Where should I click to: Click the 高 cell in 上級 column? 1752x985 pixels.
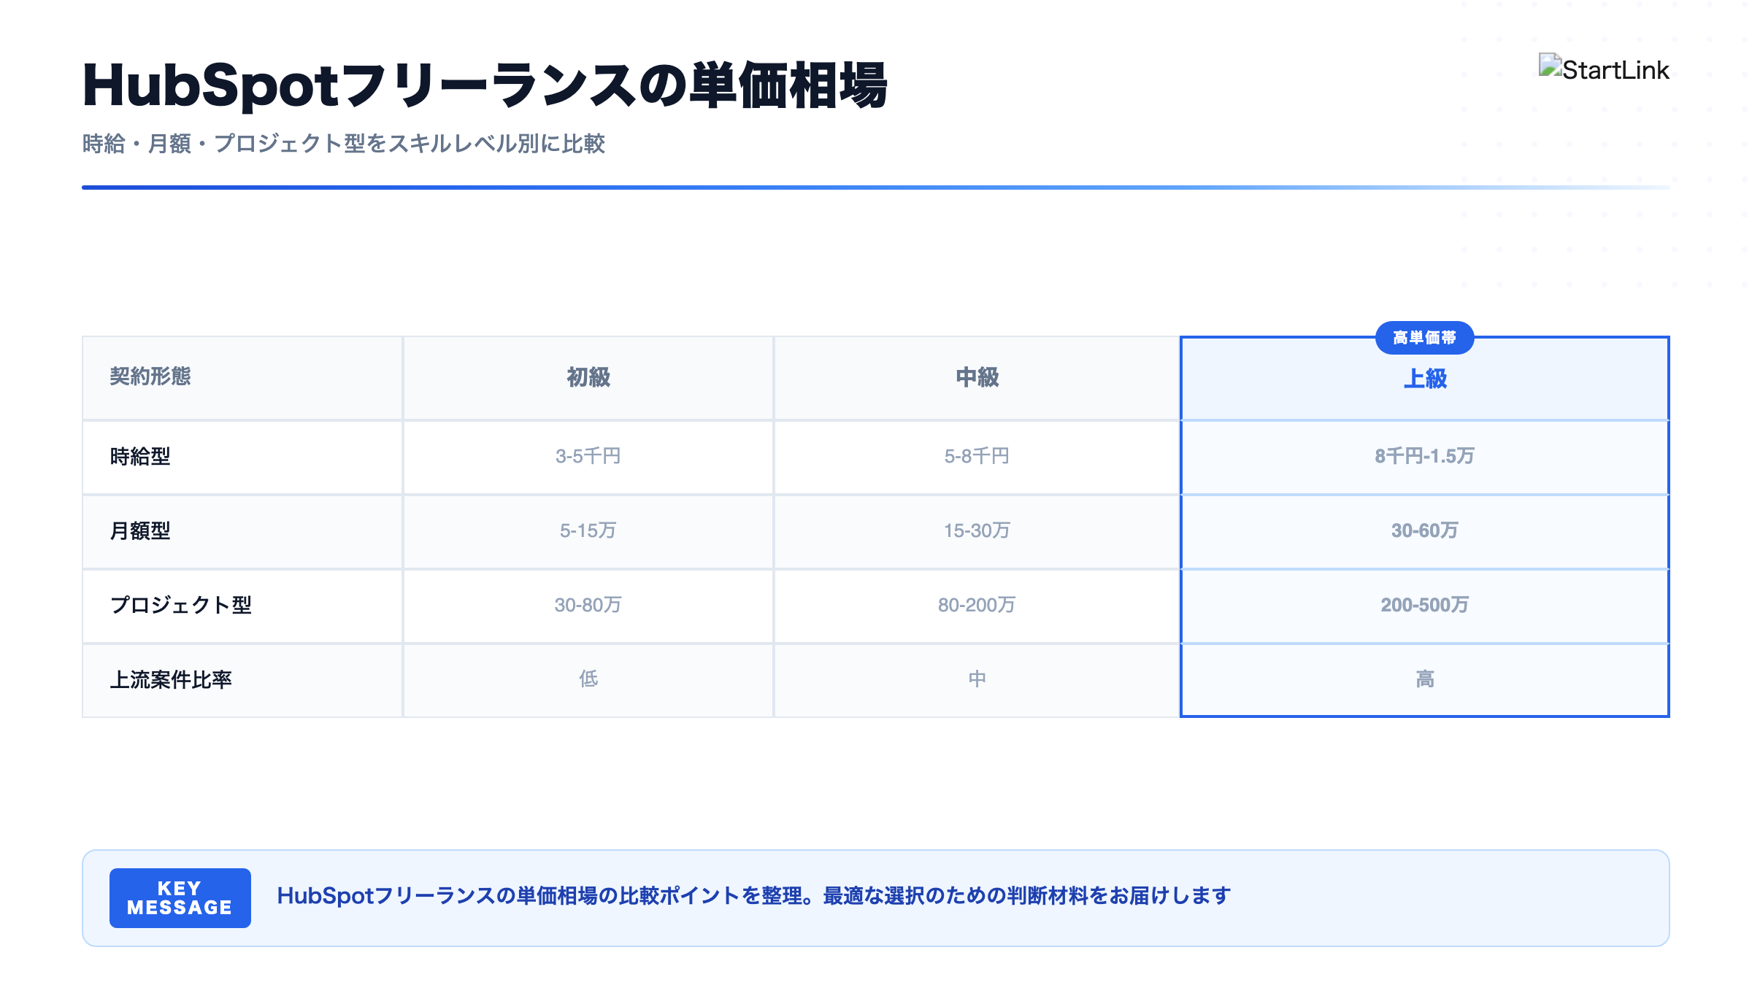pos(1425,681)
